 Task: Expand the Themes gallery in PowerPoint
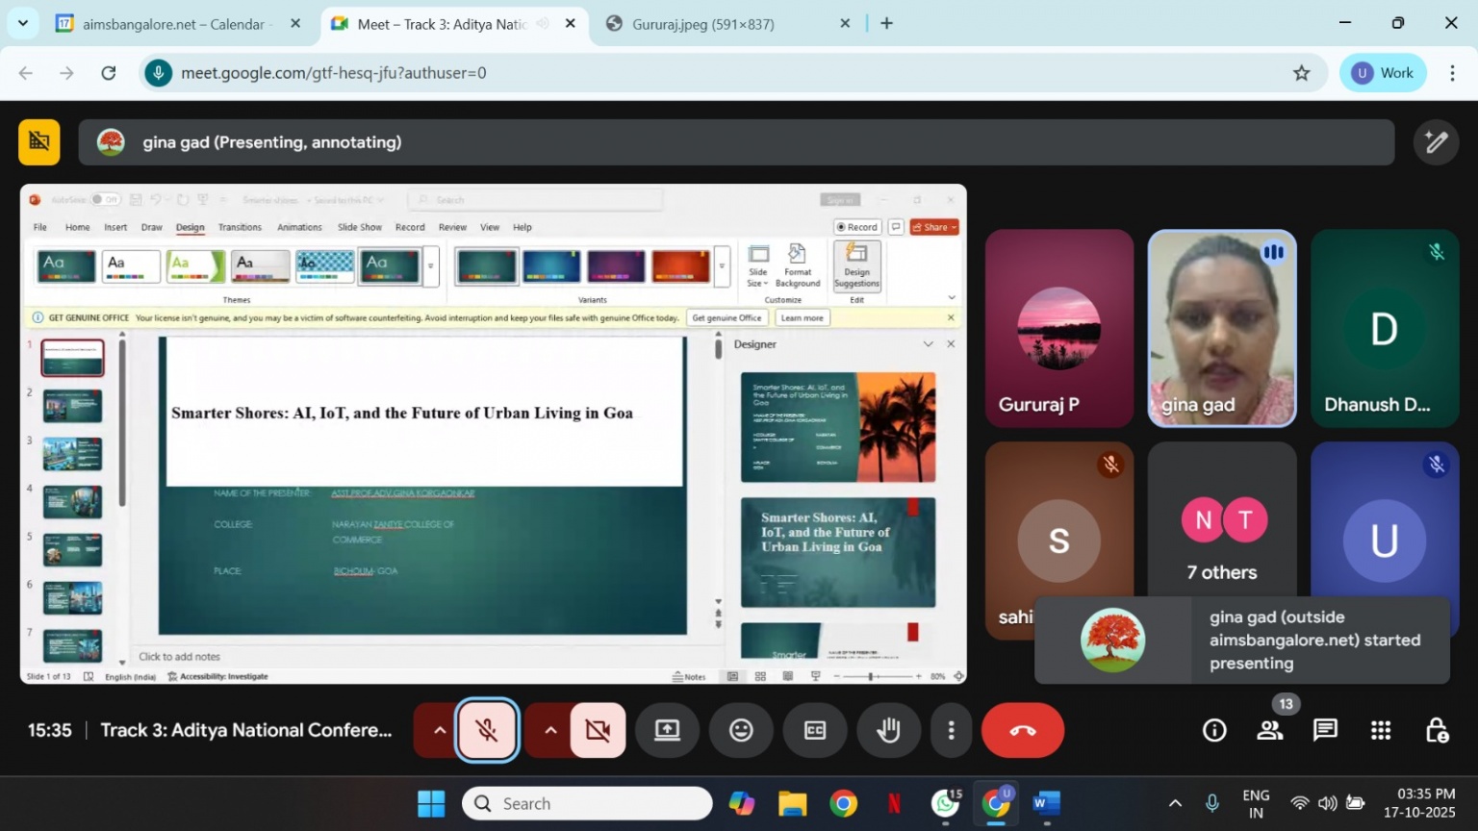pyautogui.click(x=431, y=266)
